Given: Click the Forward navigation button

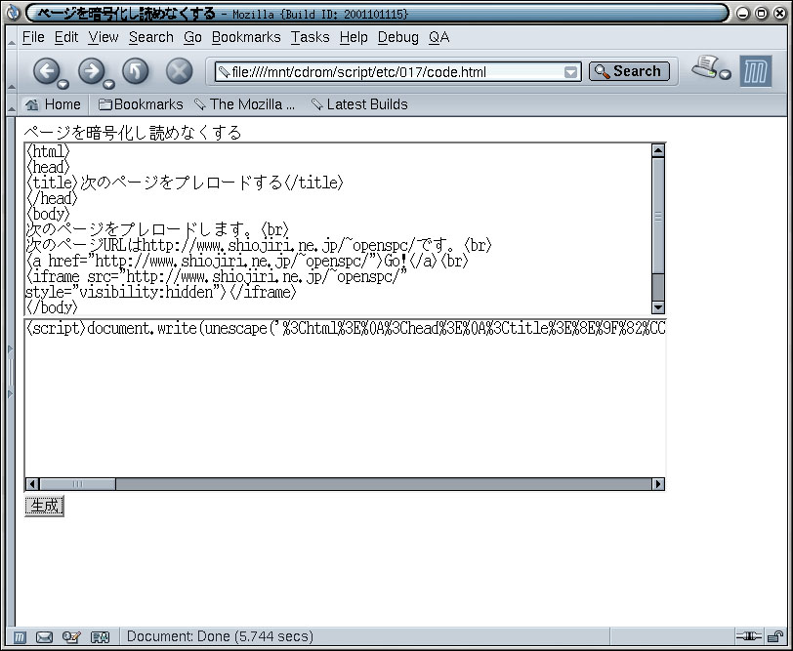Looking at the screenshot, I should pyautogui.click(x=91, y=71).
